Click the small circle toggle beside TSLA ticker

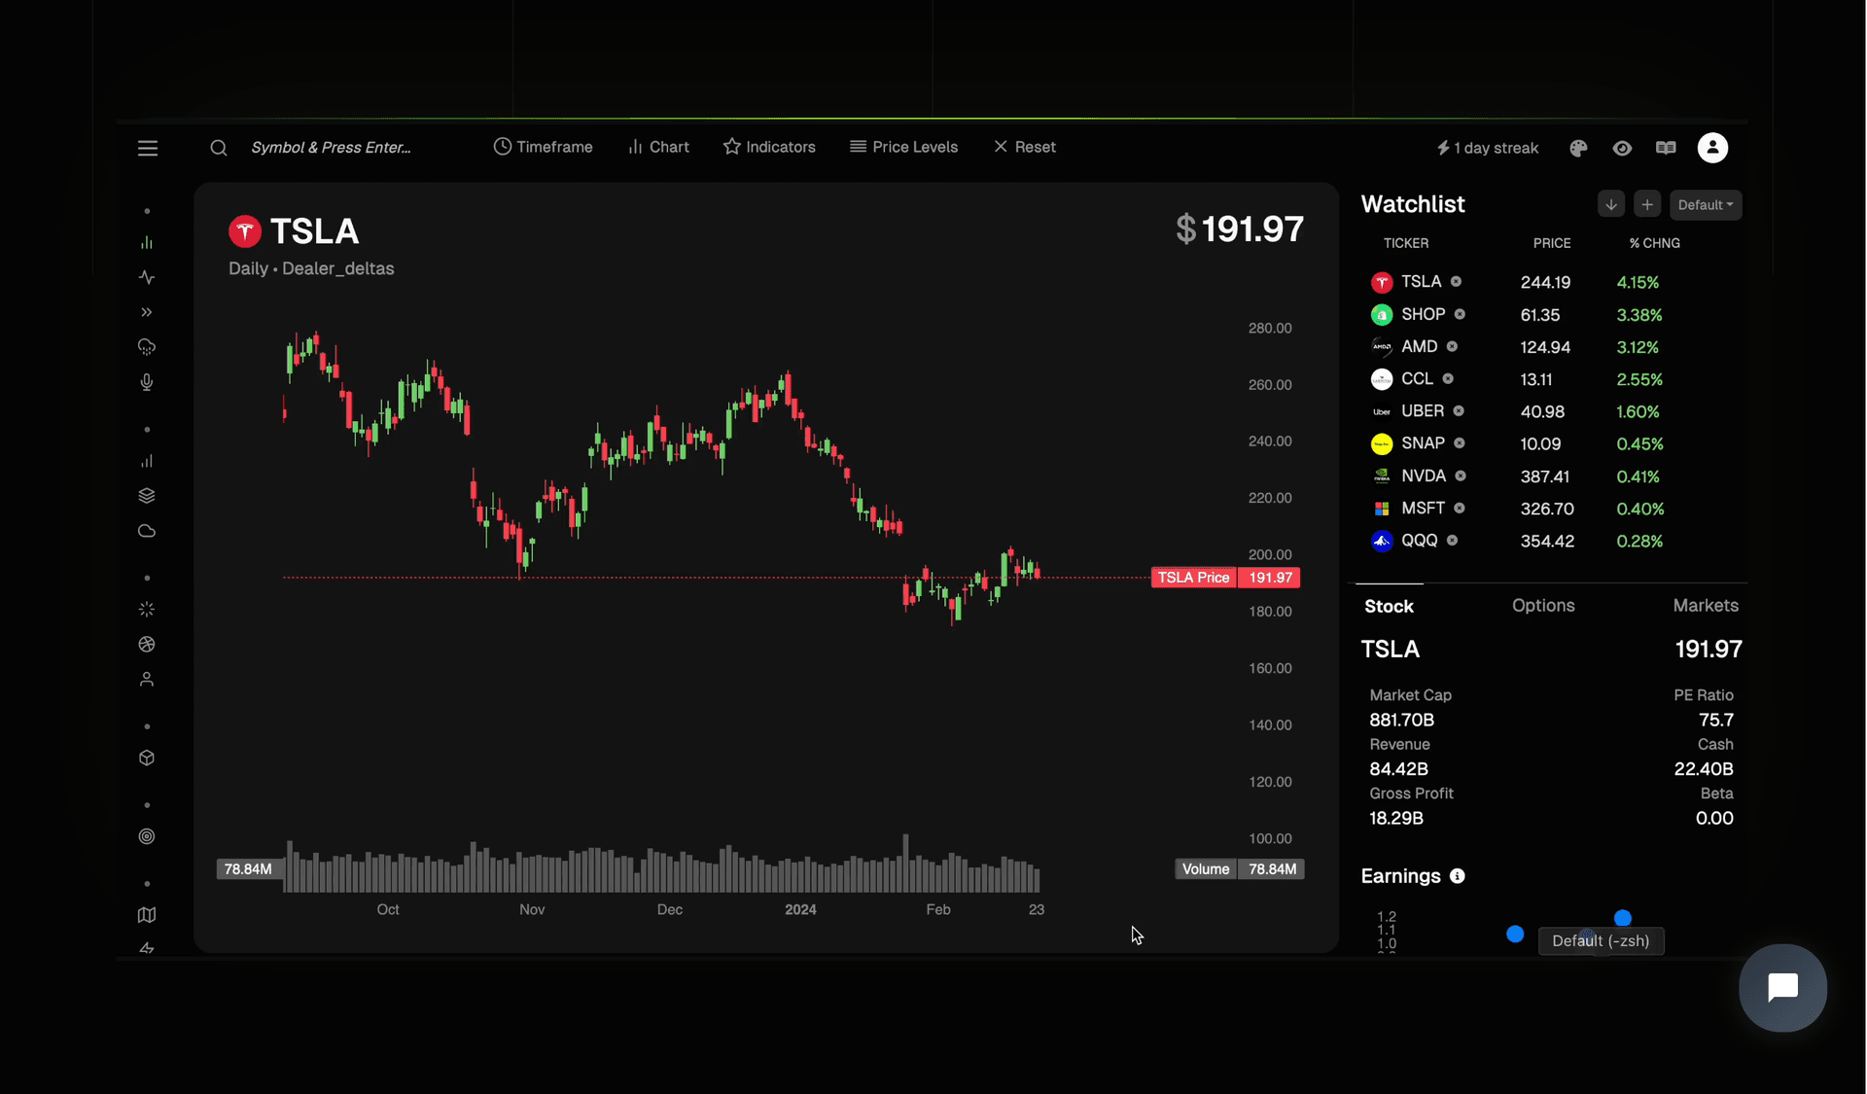pyautogui.click(x=1456, y=282)
